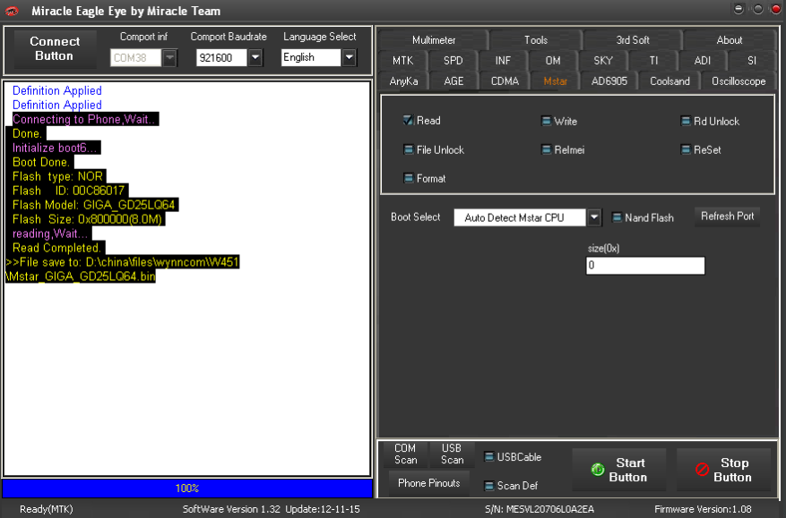The width and height of the screenshot is (786, 518).
Task: Click the Start Button label
Action: (x=629, y=470)
